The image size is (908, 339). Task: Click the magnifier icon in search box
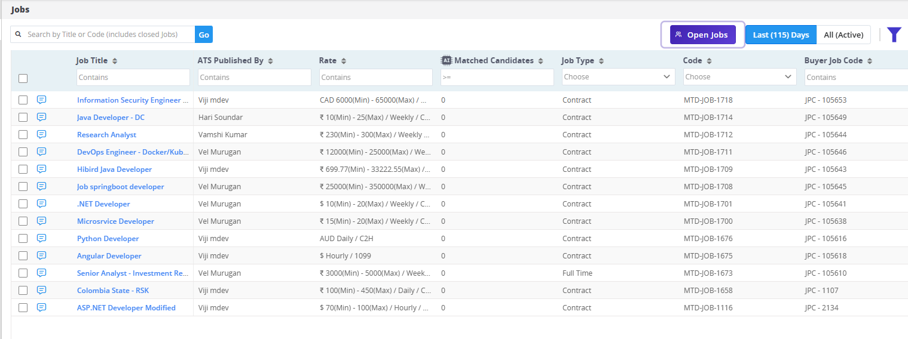19,35
